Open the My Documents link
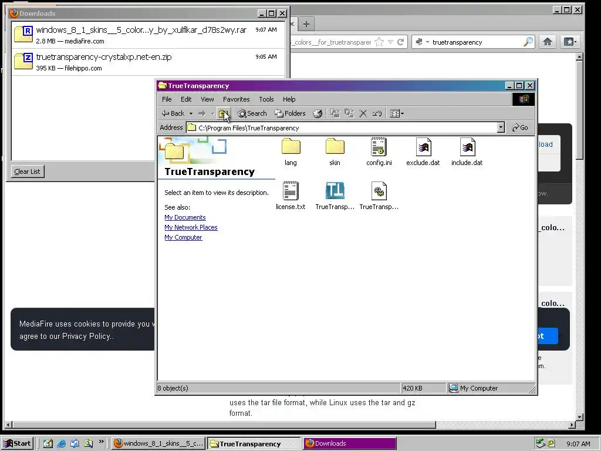 pos(185,217)
